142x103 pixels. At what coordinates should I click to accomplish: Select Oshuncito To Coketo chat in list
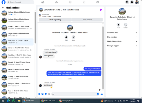pos(17,42)
